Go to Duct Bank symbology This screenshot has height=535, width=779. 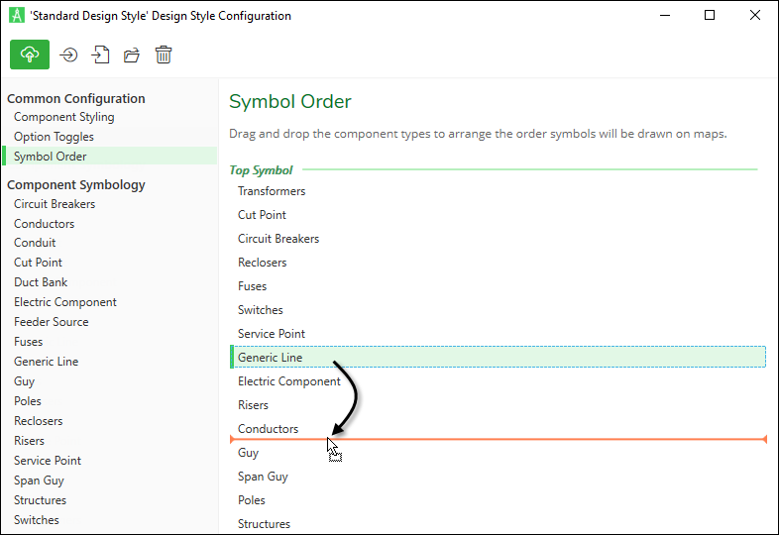click(41, 282)
